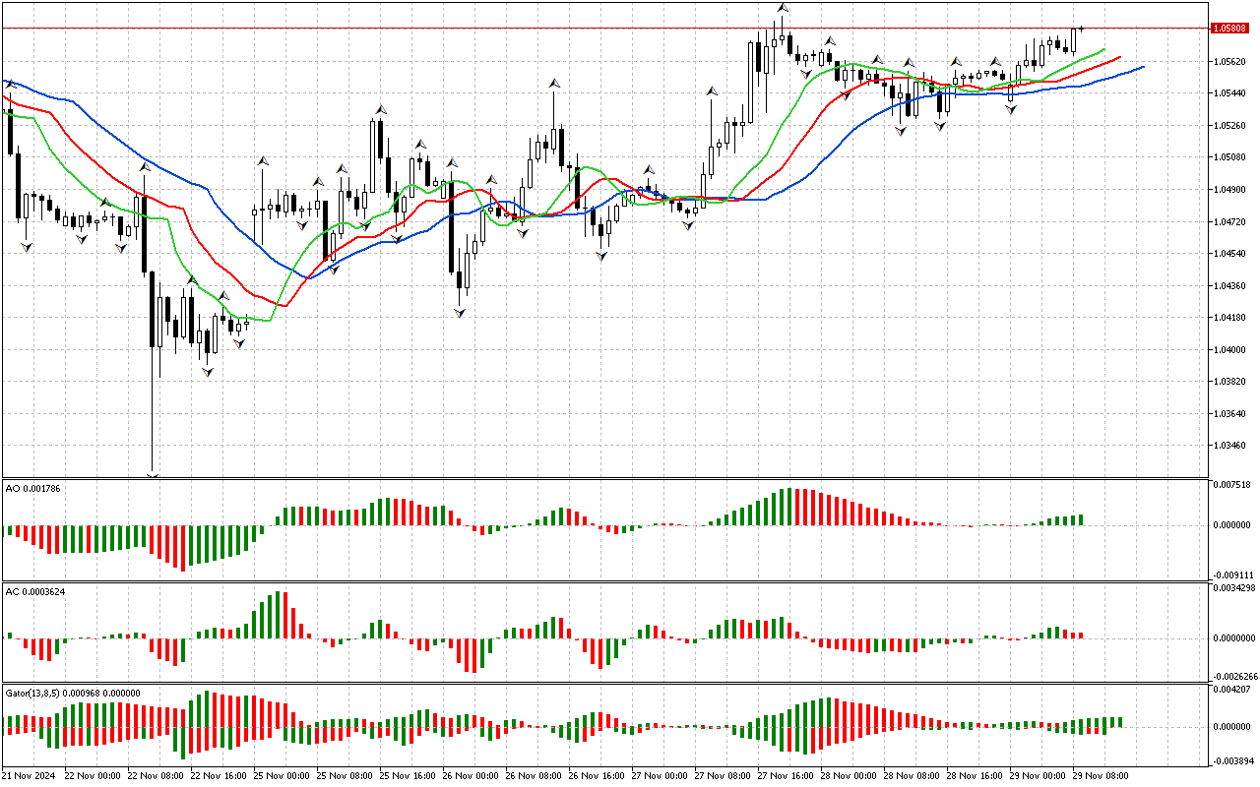This screenshot has width=1260, height=787.
Task: Select the 22 Nov 00:00 time label
Action: 91,775
